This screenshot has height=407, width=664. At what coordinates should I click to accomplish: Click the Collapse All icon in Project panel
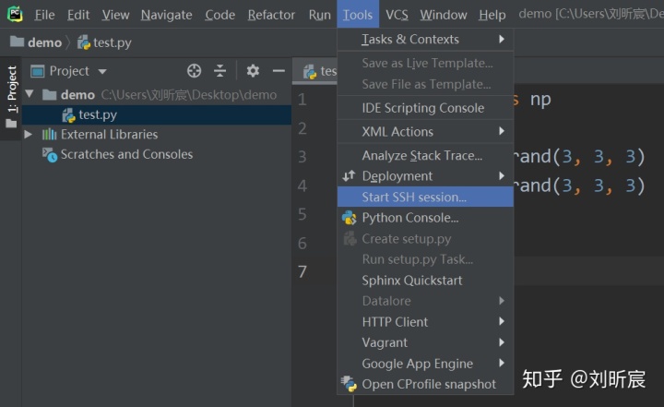219,71
